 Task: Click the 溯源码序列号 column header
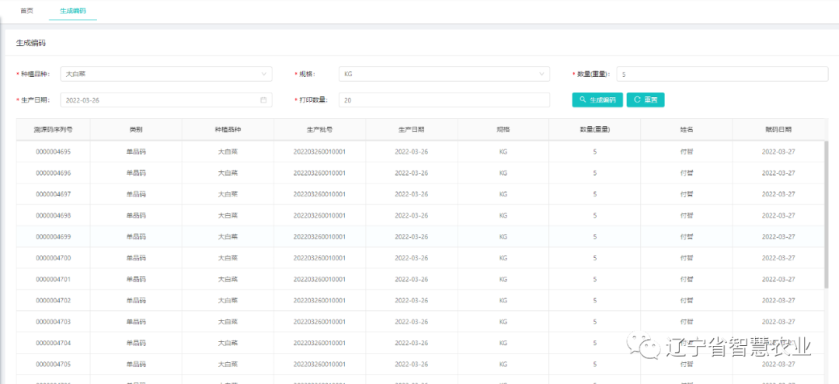[53, 130]
